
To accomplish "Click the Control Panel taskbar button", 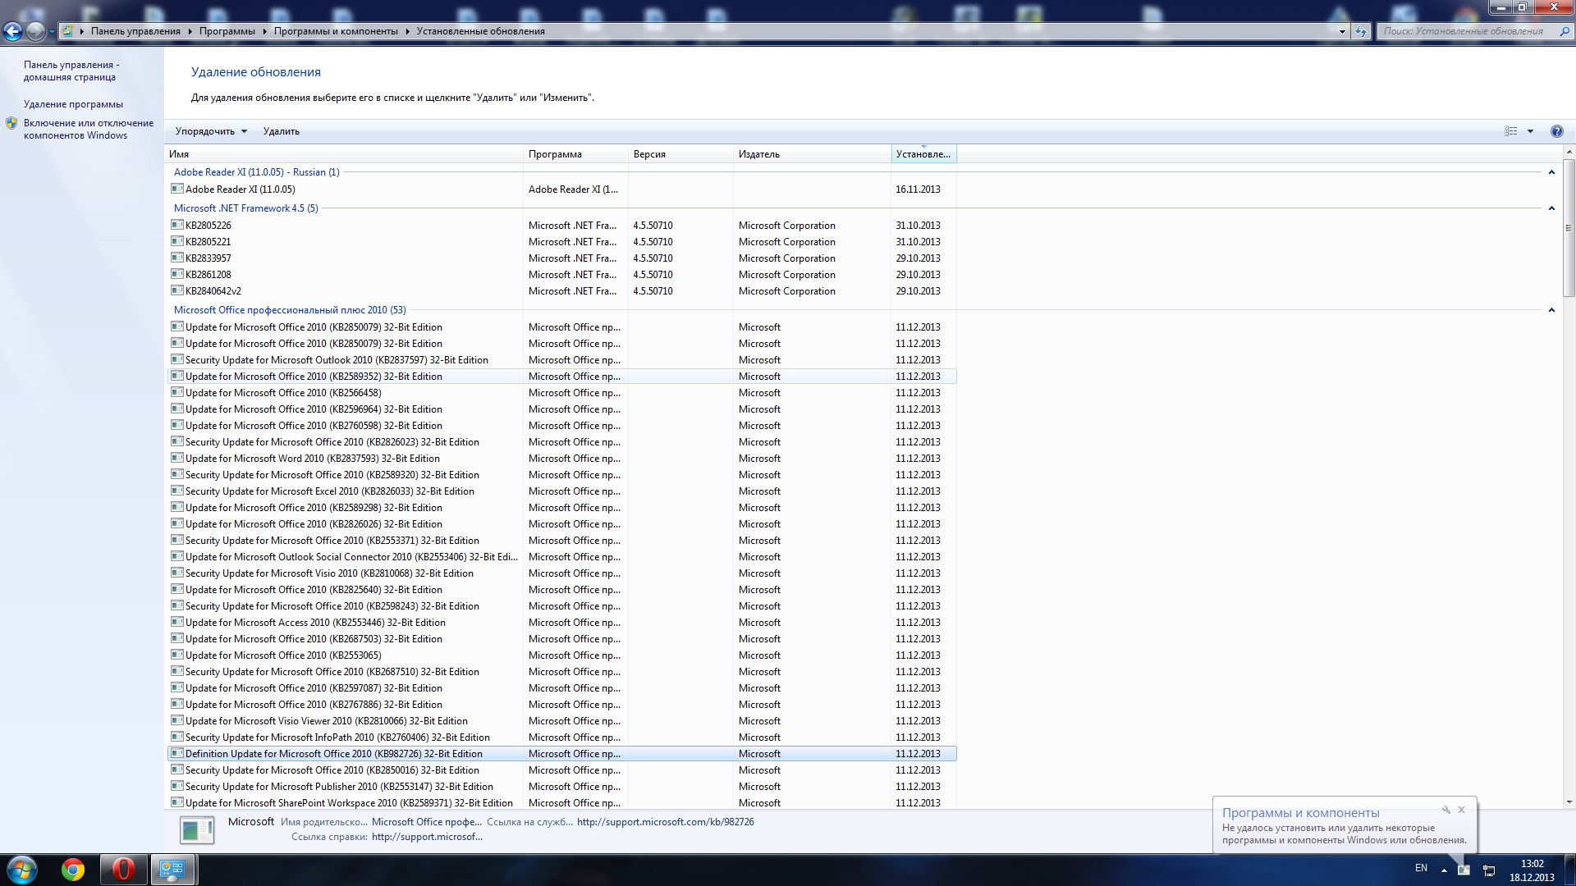I will (x=172, y=870).
